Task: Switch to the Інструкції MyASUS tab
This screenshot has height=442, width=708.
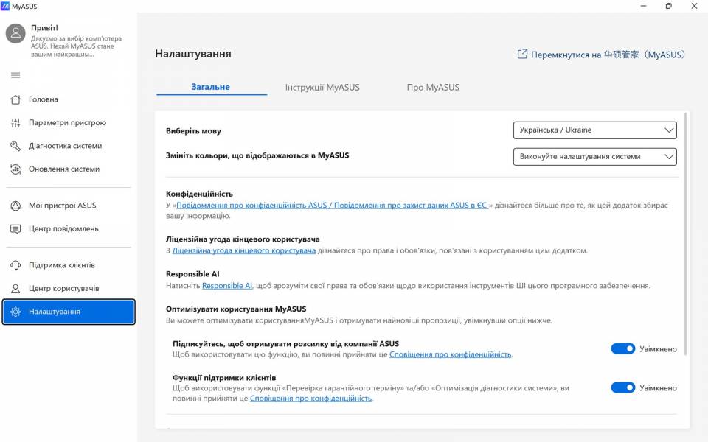Action: [322, 88]
